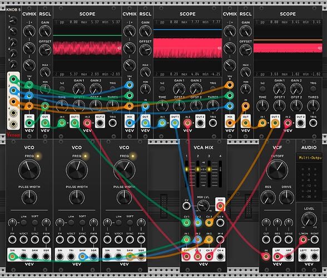Click the VCF CUT modulation input jack
Image resolution: width=327 pixels, height=278 pixels.
click(x=266, y=240)
